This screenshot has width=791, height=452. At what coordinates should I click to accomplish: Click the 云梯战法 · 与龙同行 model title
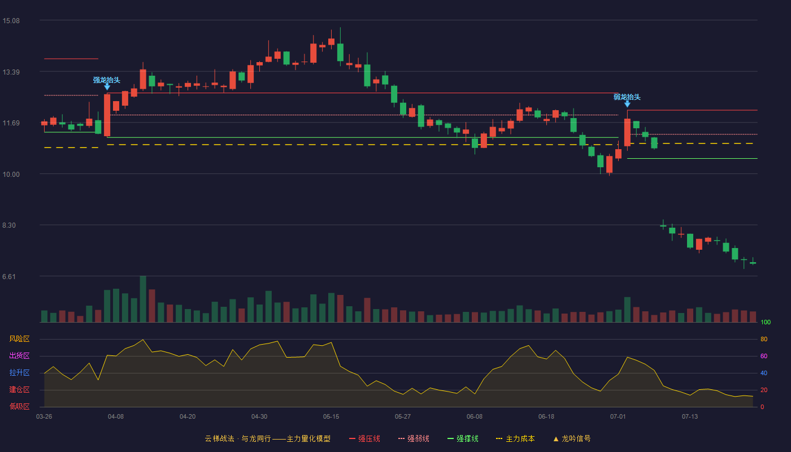click(267, 438)
